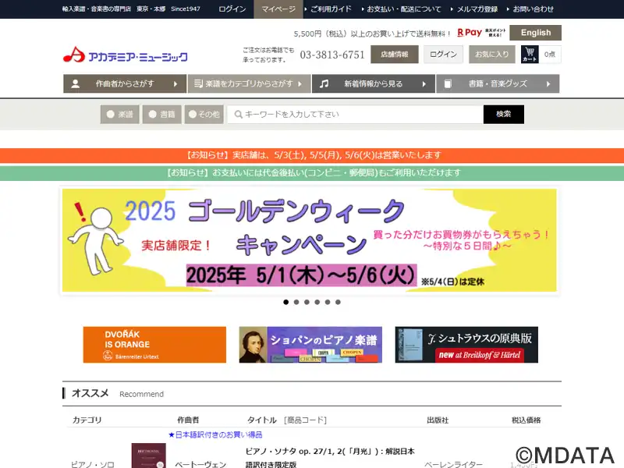Click the カテゴリ column header

click(x=87, y=420)
